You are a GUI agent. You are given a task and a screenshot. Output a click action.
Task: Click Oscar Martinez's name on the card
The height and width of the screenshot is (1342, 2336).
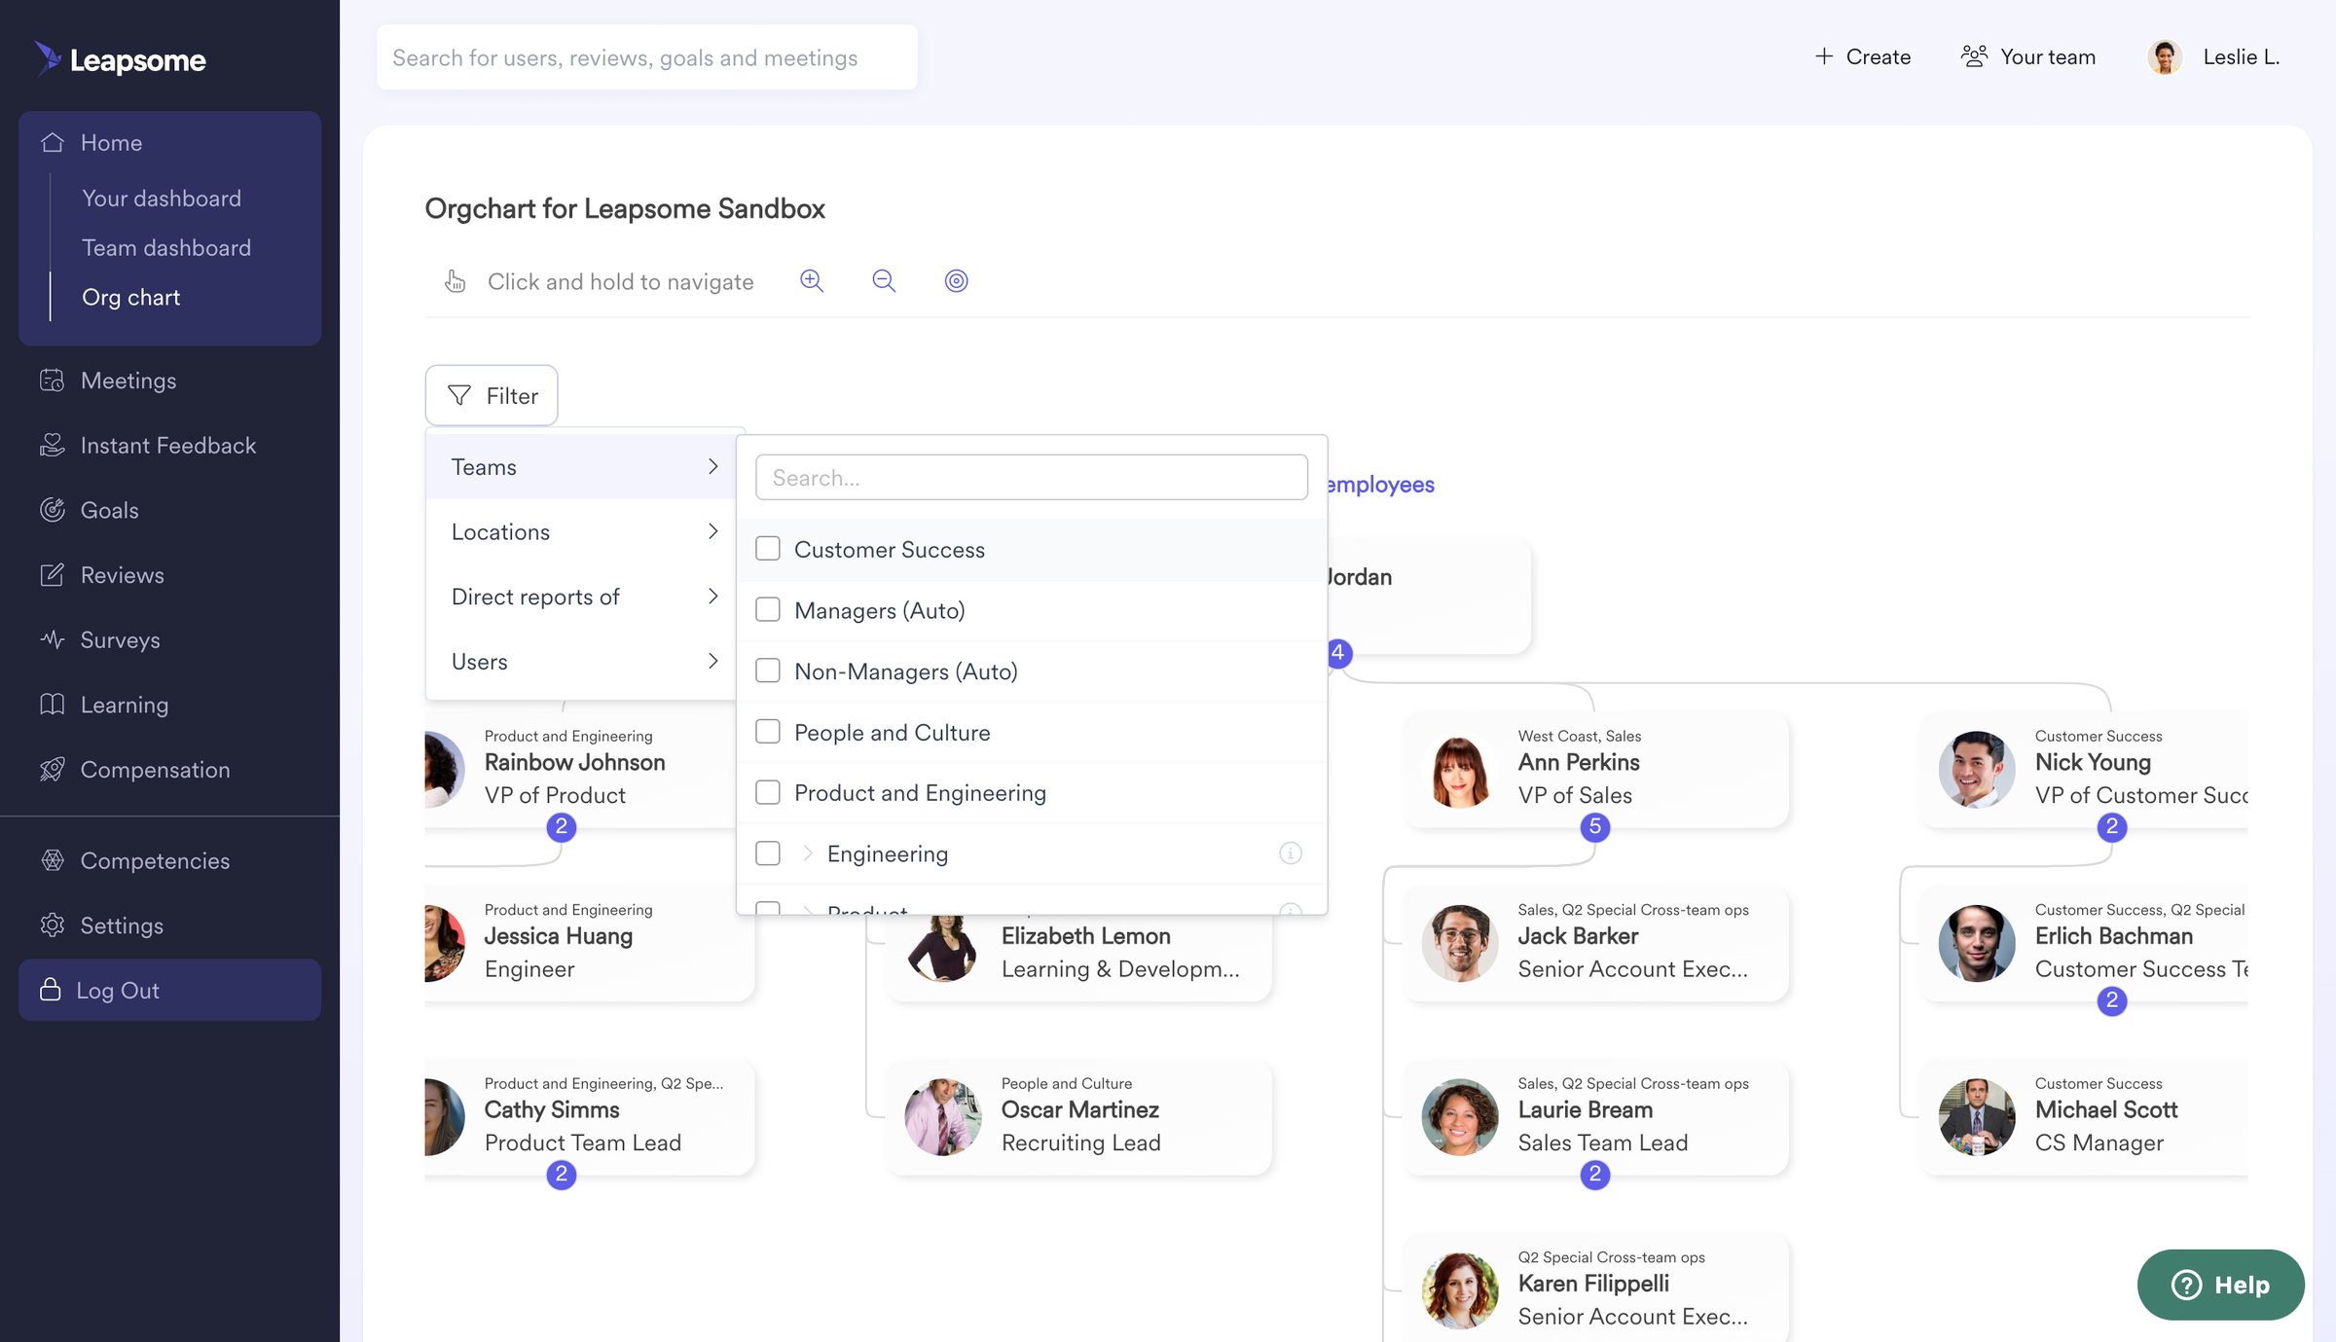1080,1109
